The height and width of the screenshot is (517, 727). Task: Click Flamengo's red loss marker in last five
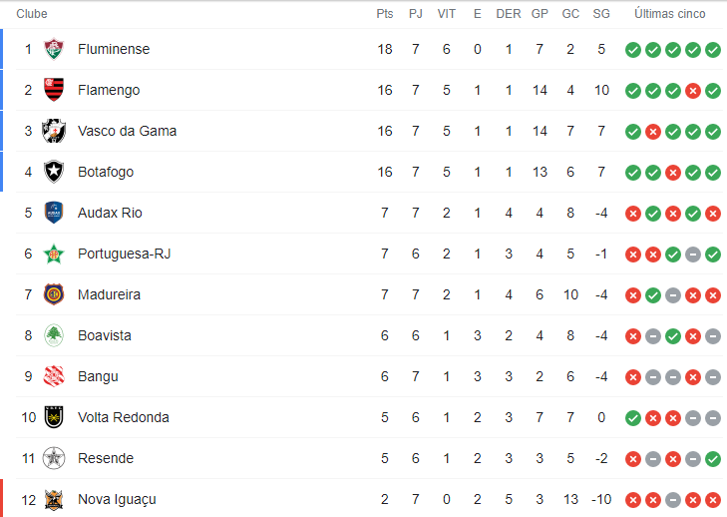click(x=693, y=91)
